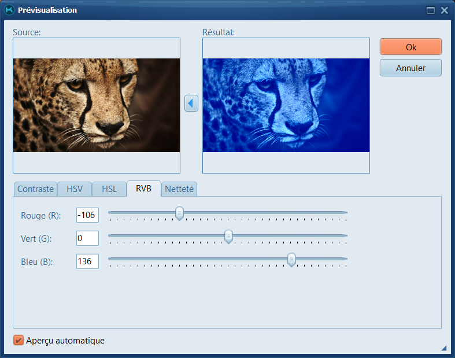
Task: Click the resize grip in bottom corner
Action: point(444,348)
